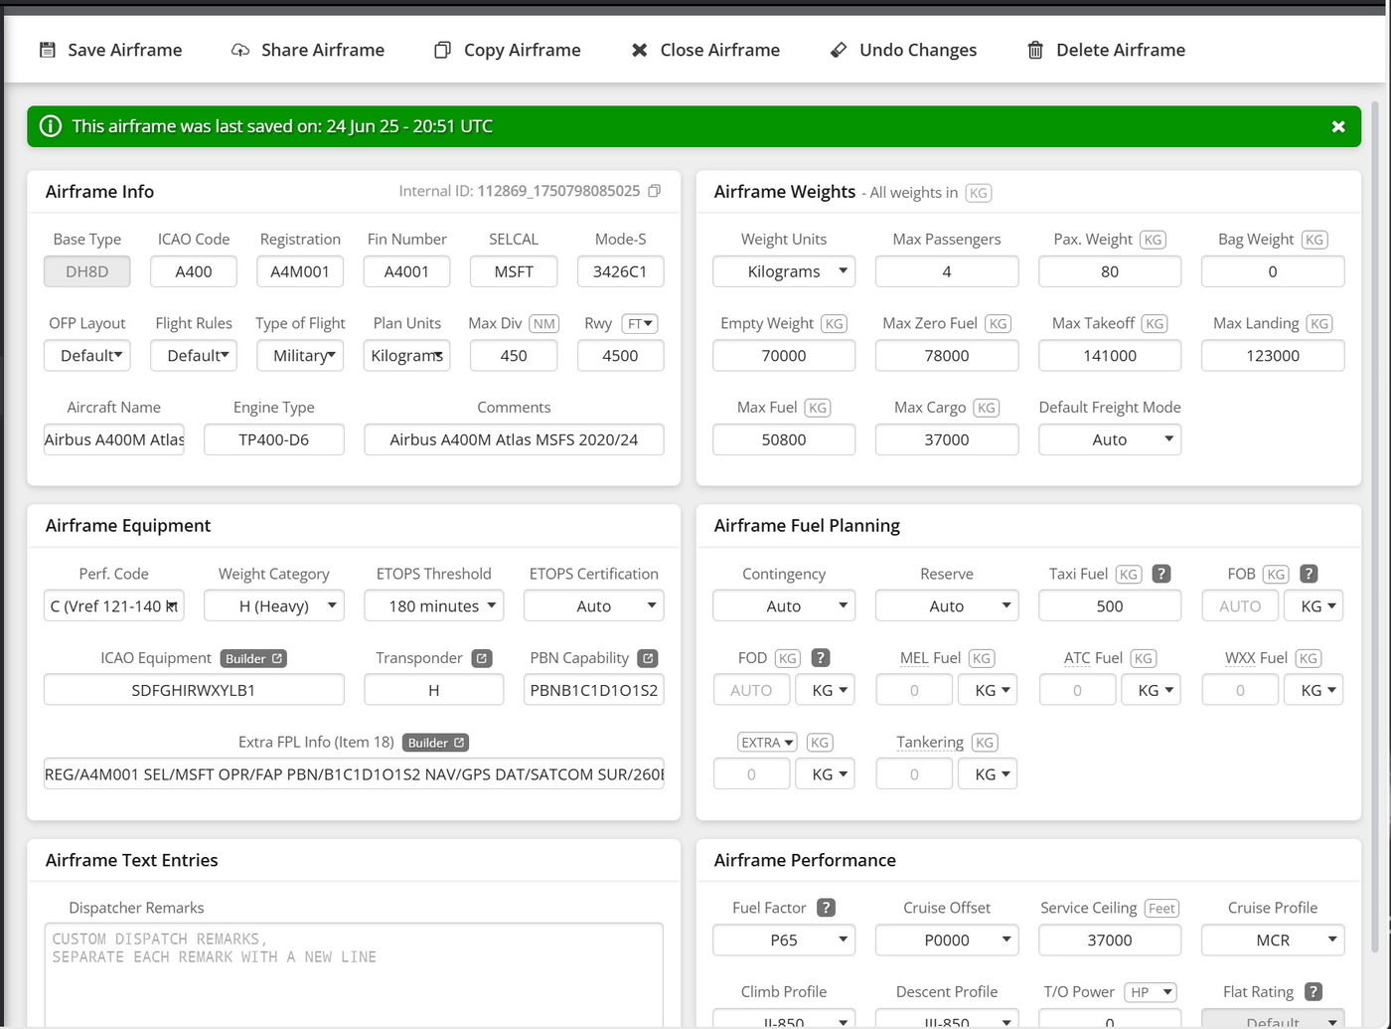Click the Save Airframe floppy icon
The image size is (1391, 1029).
[47, 50]
